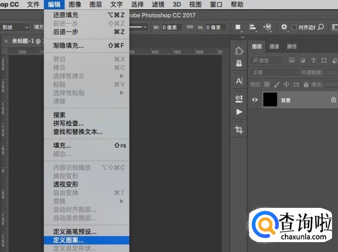Open the 窗口 menu
This screenshot has height=252, width=338.
[216, 4]
